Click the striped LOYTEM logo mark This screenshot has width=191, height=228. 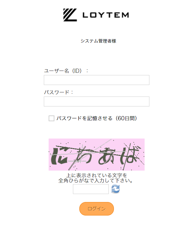tap(70, 15)
